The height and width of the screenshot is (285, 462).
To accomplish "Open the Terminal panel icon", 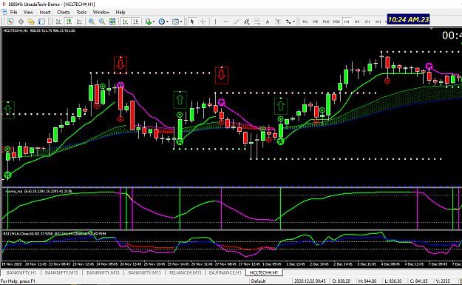I will (x=41, y=21).
